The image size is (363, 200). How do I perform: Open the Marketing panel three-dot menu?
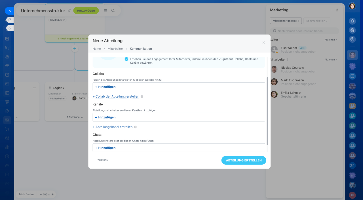331,10
